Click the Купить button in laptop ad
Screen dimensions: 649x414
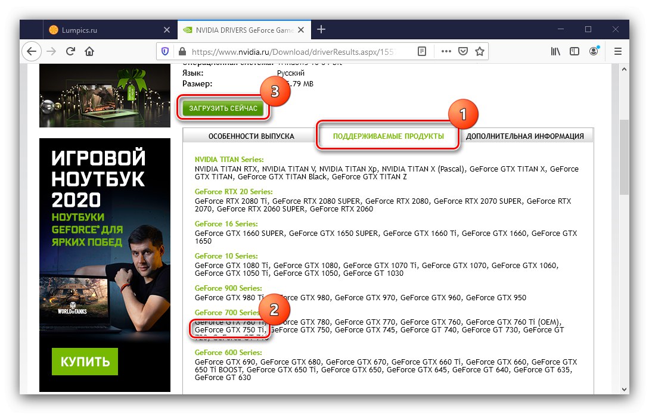85,362
